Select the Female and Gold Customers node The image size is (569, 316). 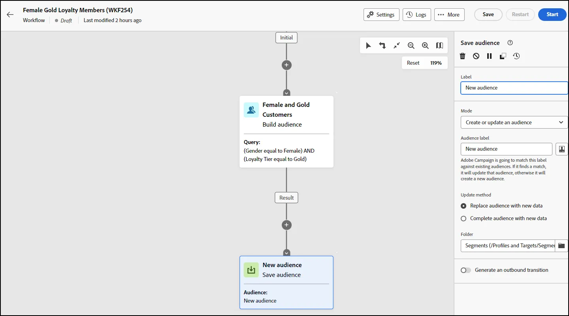tap(286, 132)
